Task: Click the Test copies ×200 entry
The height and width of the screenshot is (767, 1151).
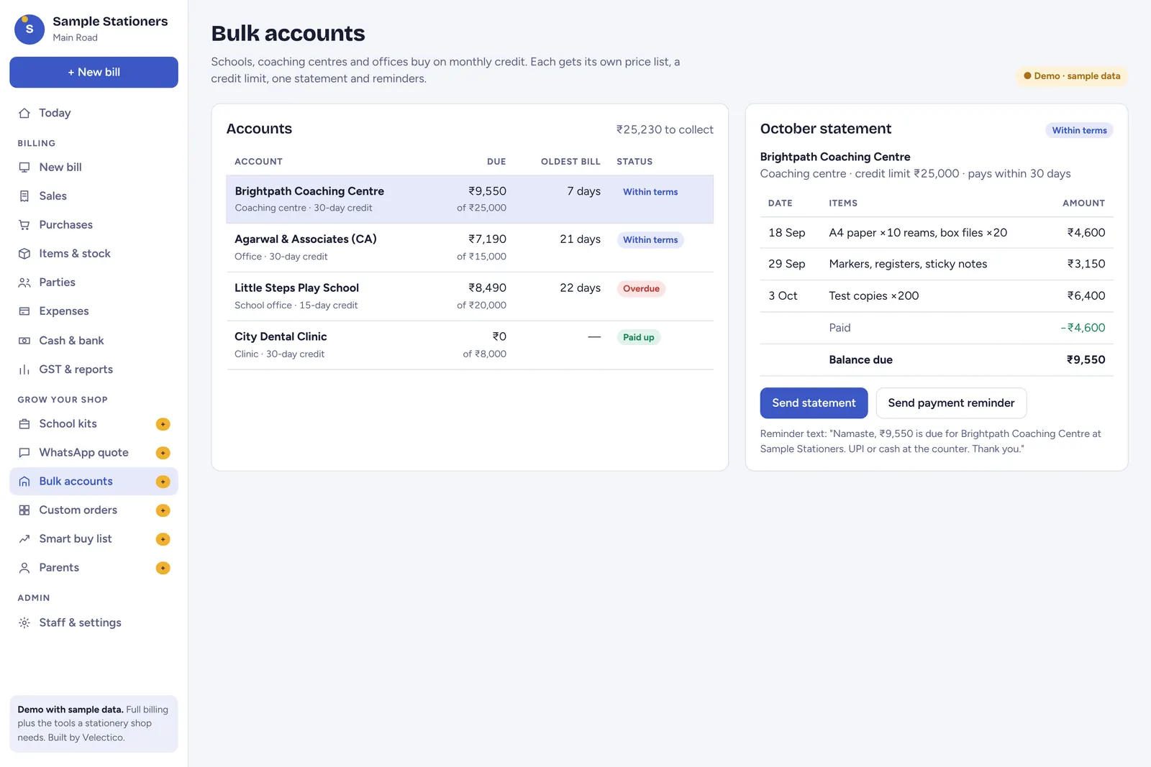Action: click(873, 295)
